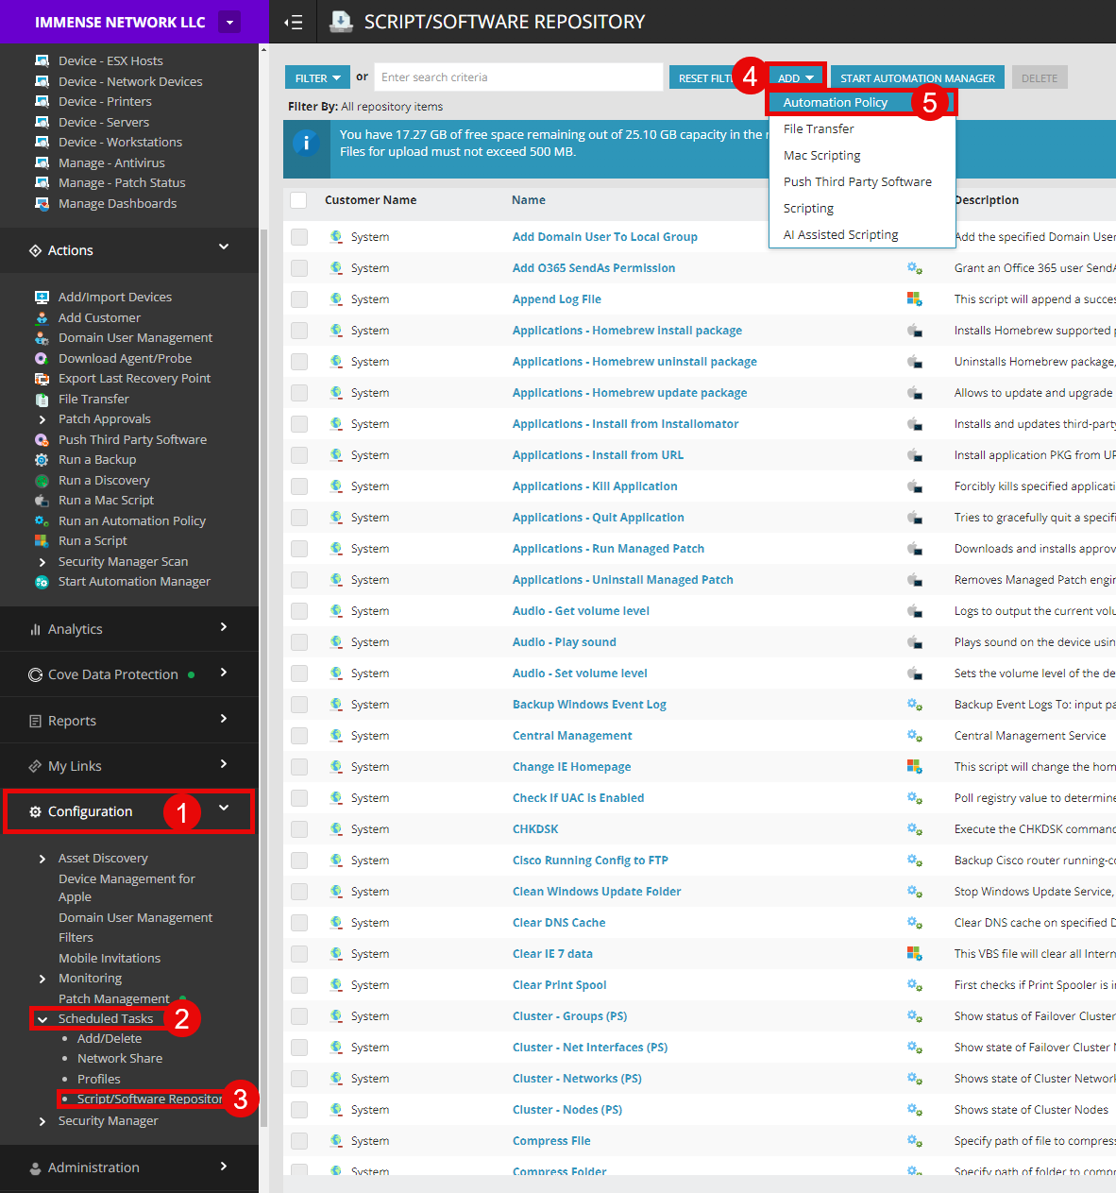Expand the Security Manager tree item
The image size is (1116, 1193).
[42, 1121]
